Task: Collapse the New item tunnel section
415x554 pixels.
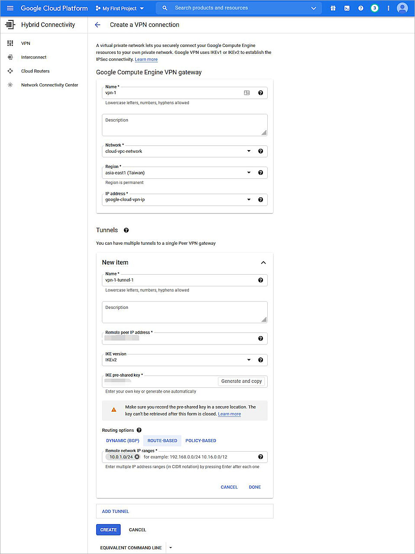Action: 263,262
